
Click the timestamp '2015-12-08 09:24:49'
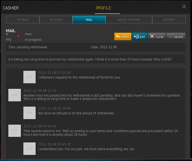pos(54,109)
